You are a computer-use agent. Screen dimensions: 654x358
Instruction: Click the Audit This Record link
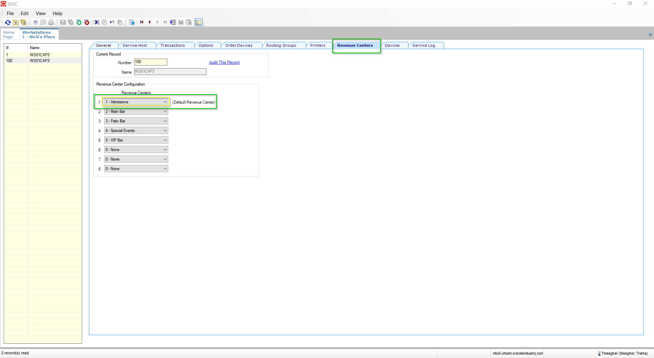[x=224, y=62]
